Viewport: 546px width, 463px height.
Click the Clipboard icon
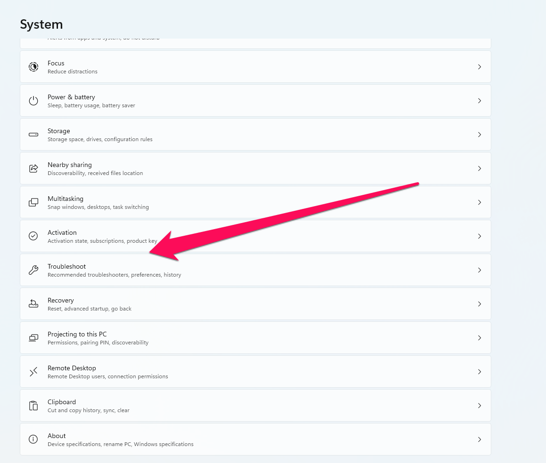click(33, 406)
